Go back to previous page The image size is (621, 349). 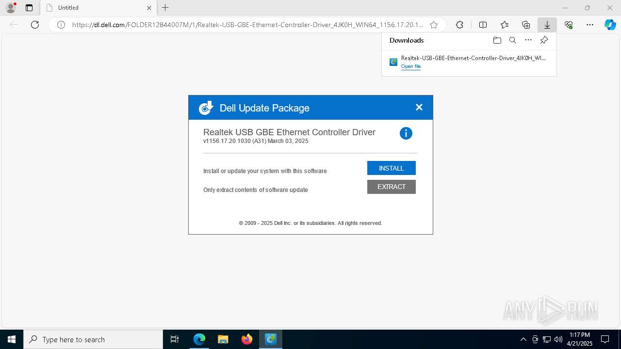[x=14, y=25]
